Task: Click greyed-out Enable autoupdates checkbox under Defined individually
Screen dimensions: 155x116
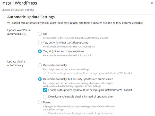Action: (x=45, y=73)
